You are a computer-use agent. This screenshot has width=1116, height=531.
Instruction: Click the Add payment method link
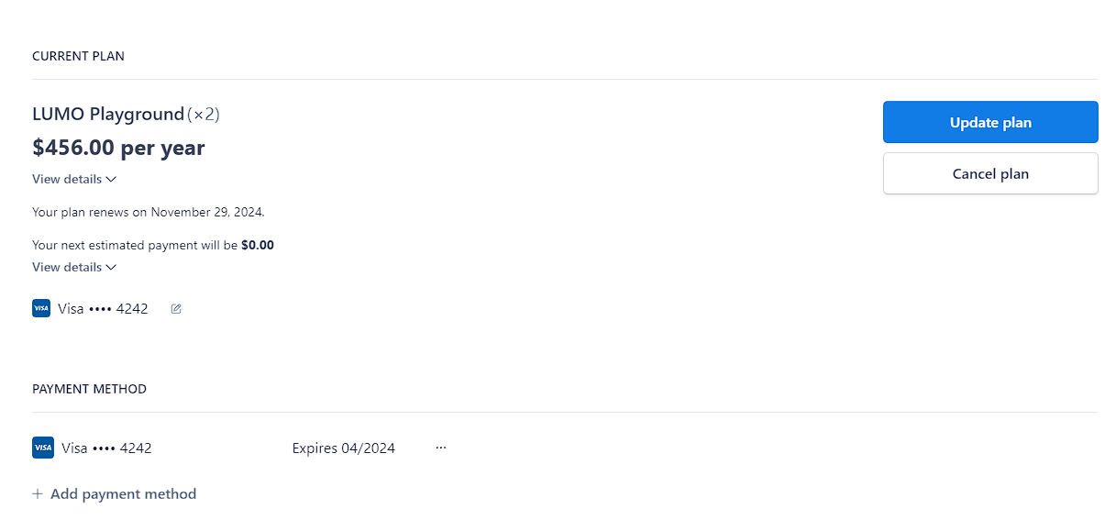pyautogui.click(x=115, y=493)
